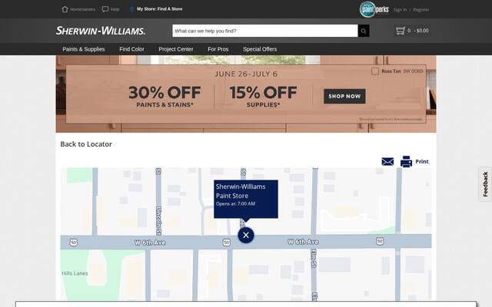The height and width of the screenshot is (307, 492).
Task: Open Find Color menu
Action: click(131, 49)
